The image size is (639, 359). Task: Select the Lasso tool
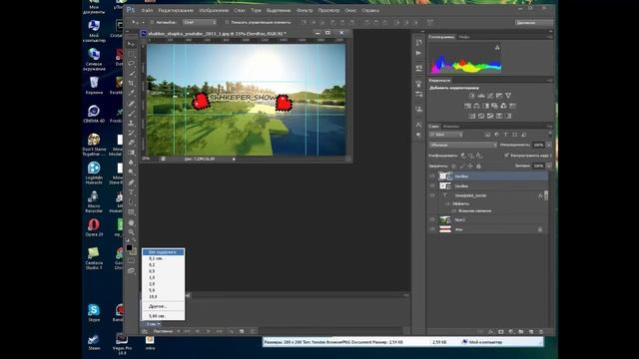[131, 63]
